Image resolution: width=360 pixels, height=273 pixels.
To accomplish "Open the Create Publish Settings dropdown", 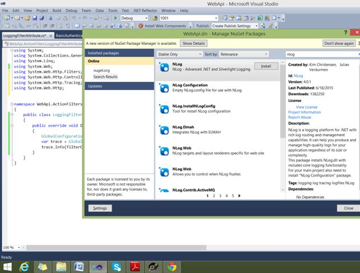I will click(x=256, y=26).
